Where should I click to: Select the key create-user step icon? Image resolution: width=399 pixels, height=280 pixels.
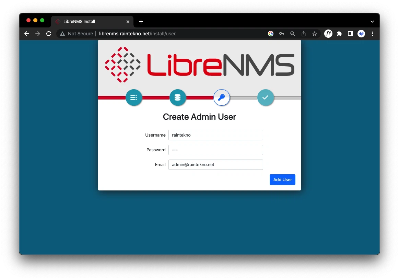[222, 97]
